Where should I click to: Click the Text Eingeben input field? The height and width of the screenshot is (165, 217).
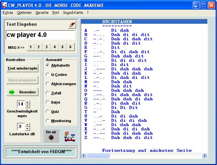pos(40,35)
